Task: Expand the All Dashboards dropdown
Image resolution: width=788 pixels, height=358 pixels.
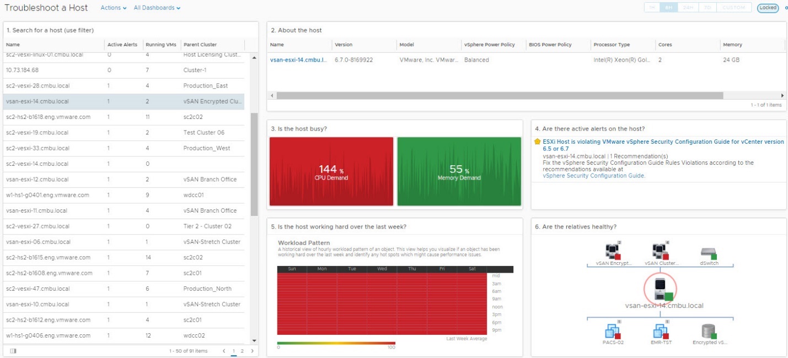Action: (x=157, y=8)
